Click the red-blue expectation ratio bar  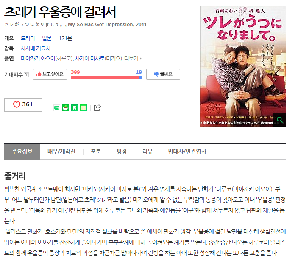106,77
